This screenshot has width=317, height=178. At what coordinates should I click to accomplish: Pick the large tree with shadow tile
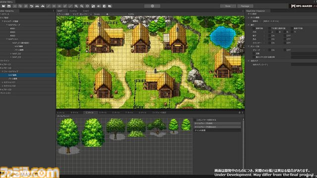(x=68, y=136)
